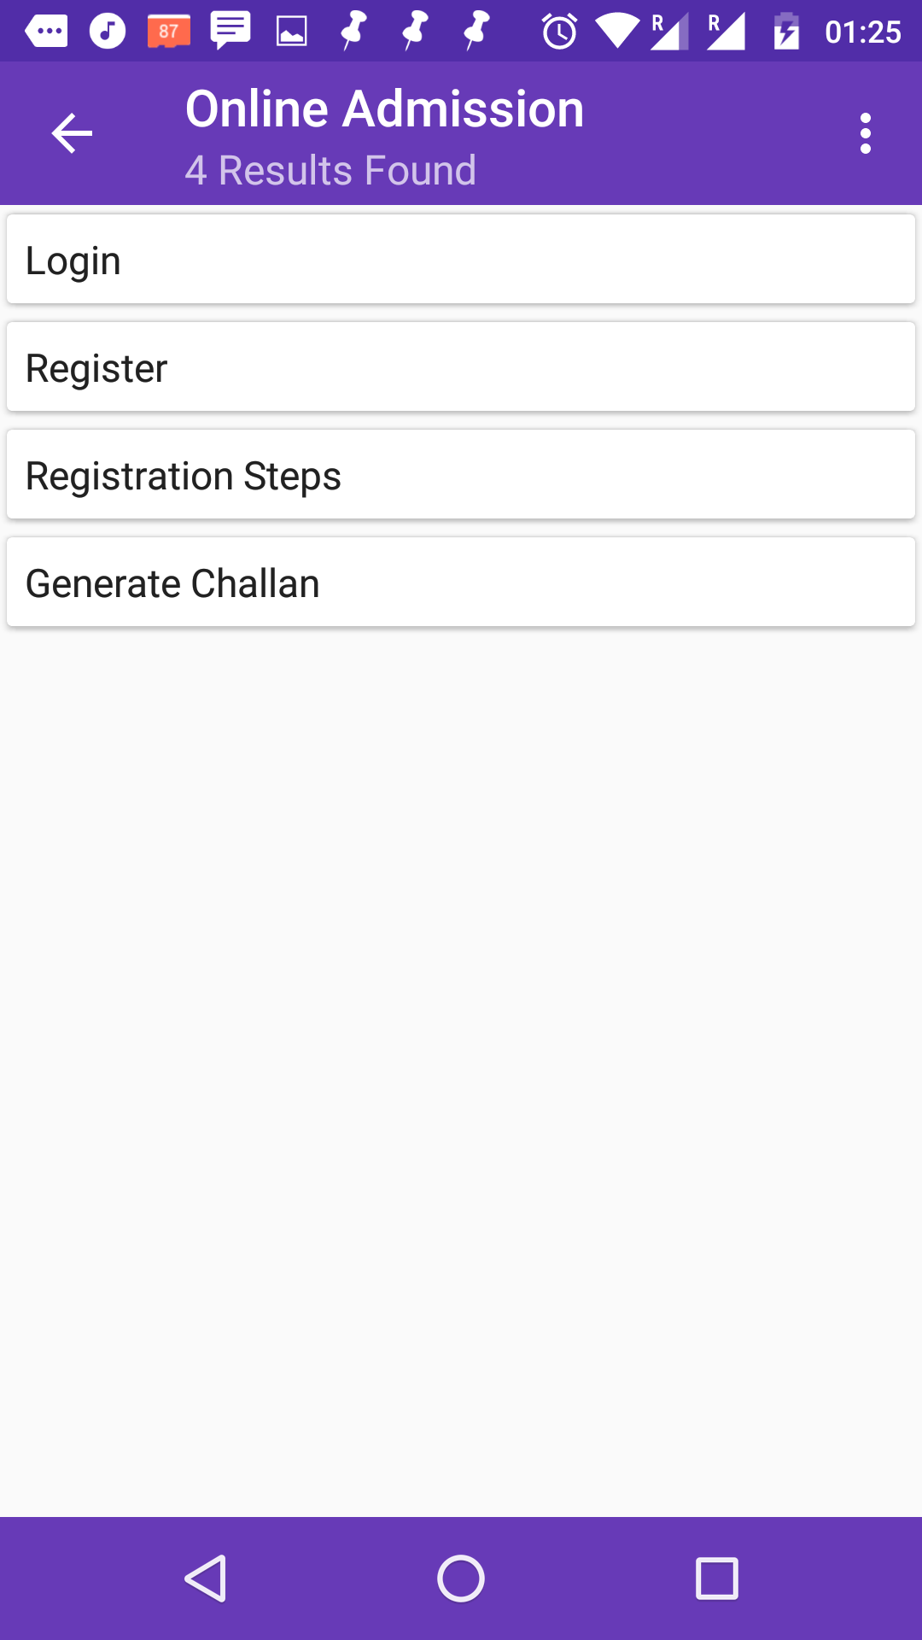
Task: Tap the orange 87 notification badge
Action: point(169,32)
